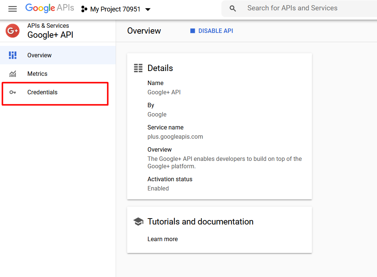Click the Enabled activation status value
Screen dimensions: 377x277
click(x=158, y=189)
